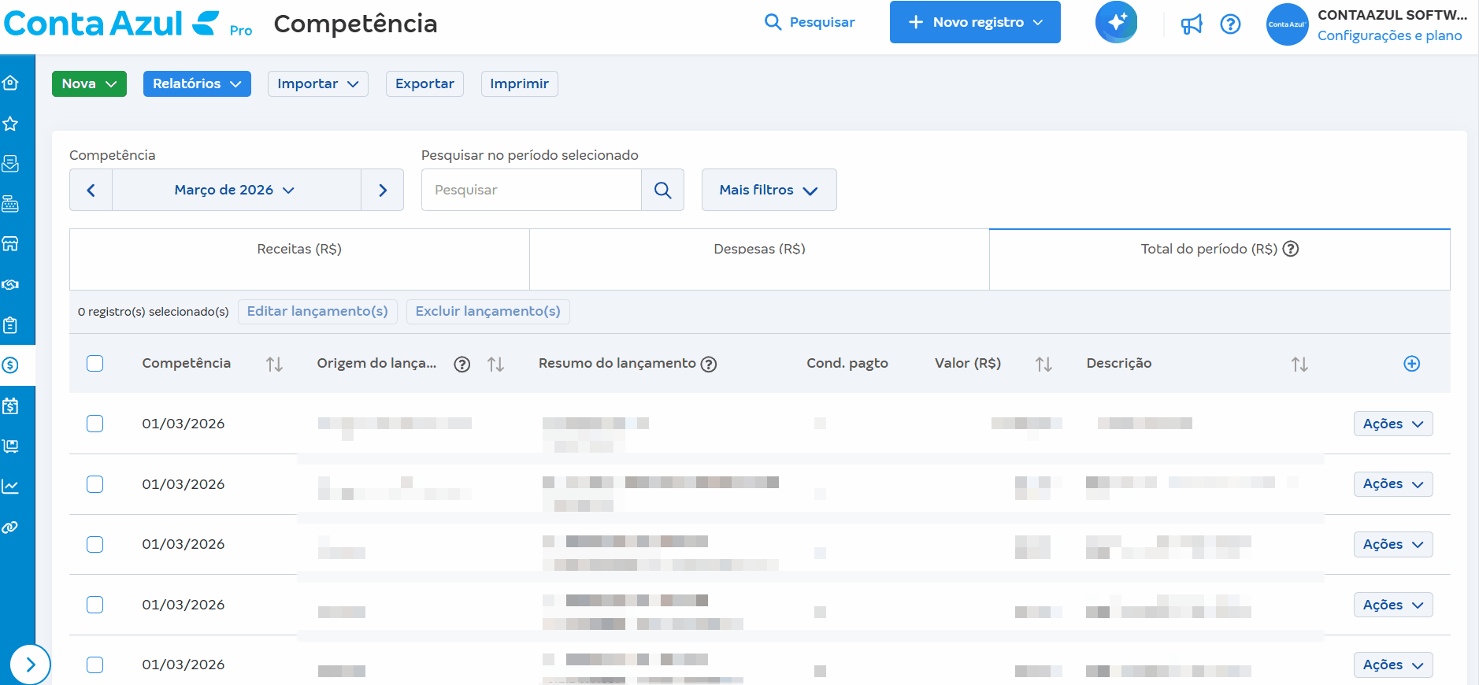Open Configurações e plano link
This screenshot has width=1479, height=685.
tap(1389, 35)
